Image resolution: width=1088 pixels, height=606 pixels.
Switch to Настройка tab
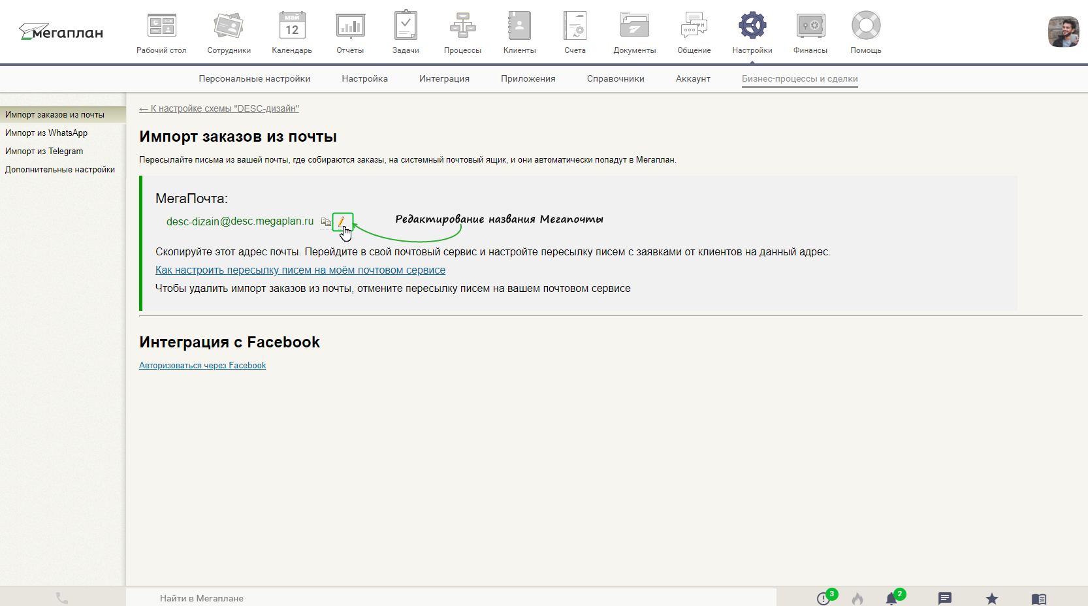pos(365,79)
